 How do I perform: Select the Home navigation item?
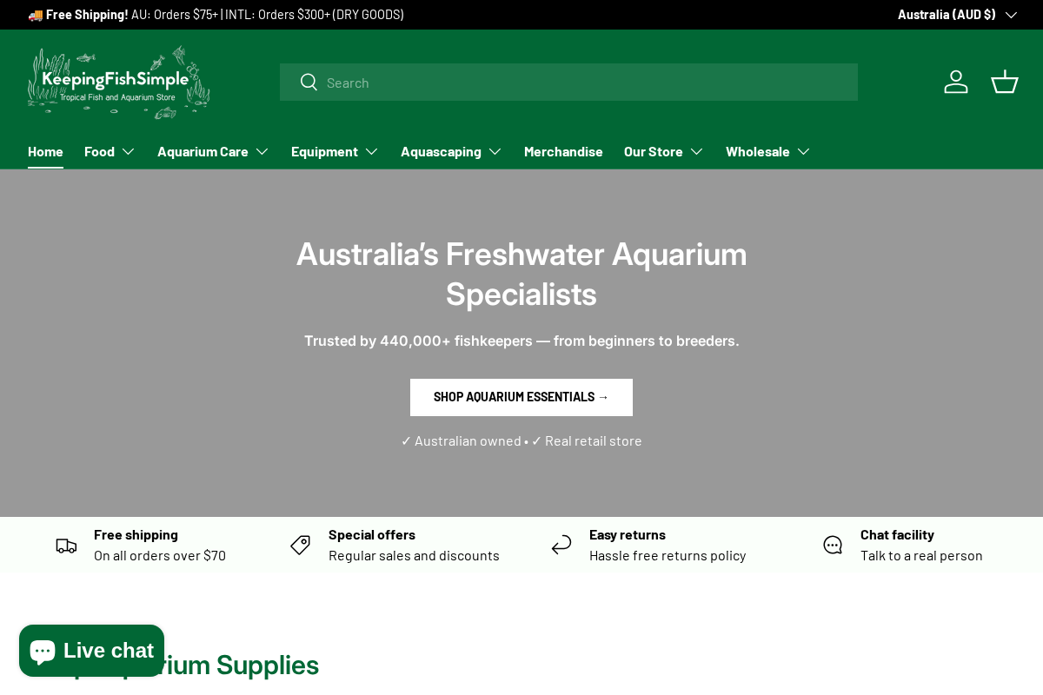[x=45, y=151]
